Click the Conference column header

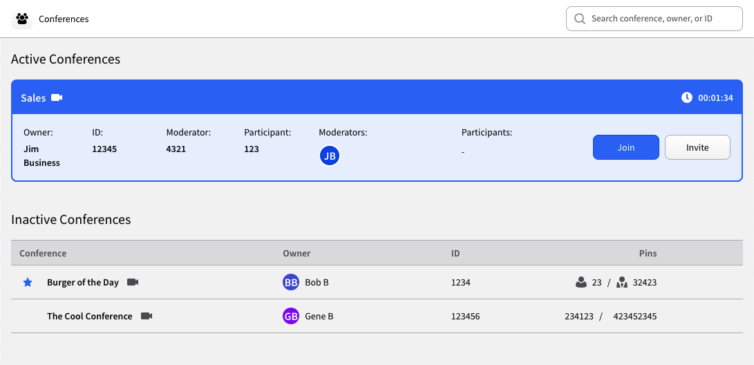point(43,253)
